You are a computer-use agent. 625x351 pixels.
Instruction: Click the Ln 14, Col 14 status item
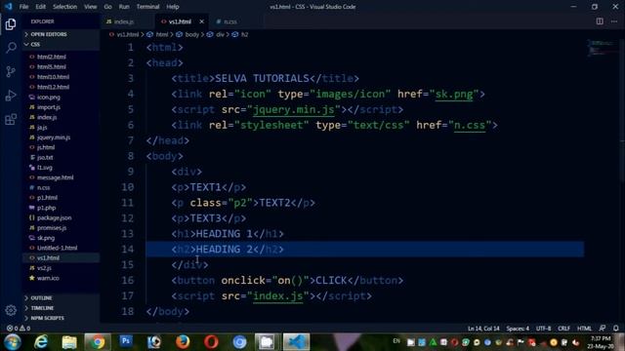[483, 329]
